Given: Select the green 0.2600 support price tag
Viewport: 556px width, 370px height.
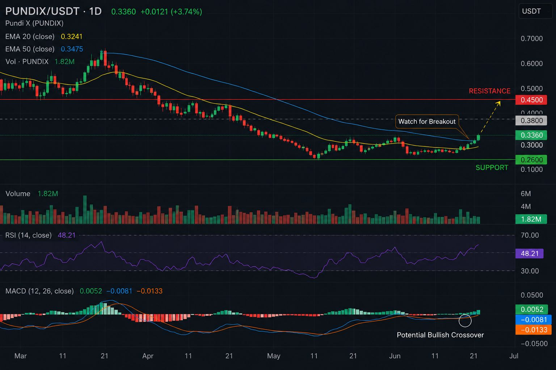Looking at the screenshot, I should pos(531,160).
